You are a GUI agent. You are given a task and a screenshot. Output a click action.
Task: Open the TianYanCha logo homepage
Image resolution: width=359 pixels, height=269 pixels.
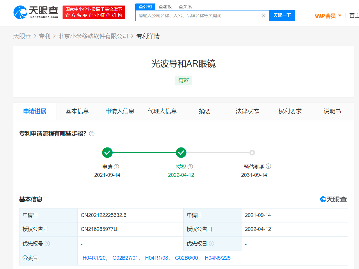tap(35, 13)
